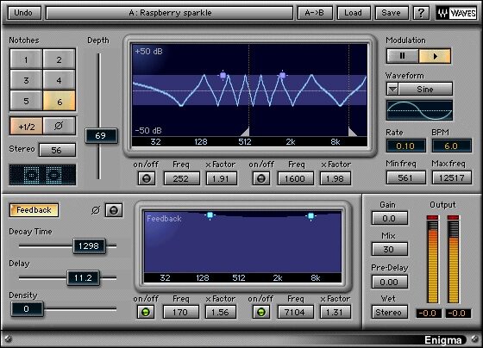Toggle the phase invert button under Notches

(x=59, y=126)
